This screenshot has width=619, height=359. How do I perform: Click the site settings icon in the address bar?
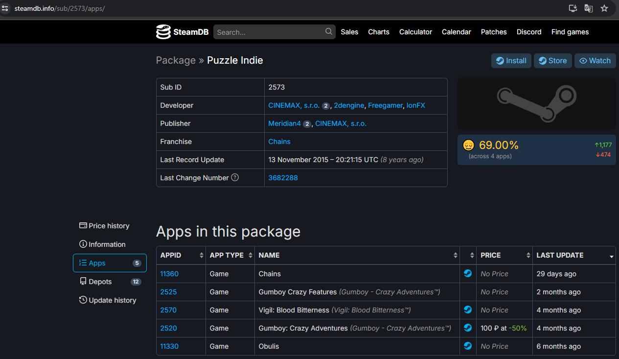click(x=5, y=8)
